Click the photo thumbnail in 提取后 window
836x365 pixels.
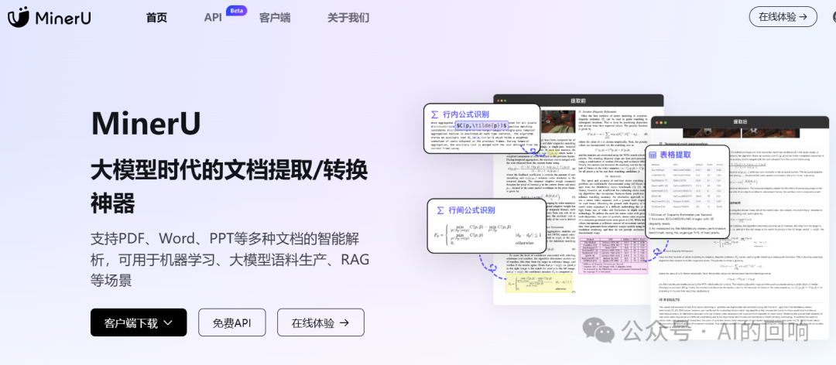[x=739, y=131]
